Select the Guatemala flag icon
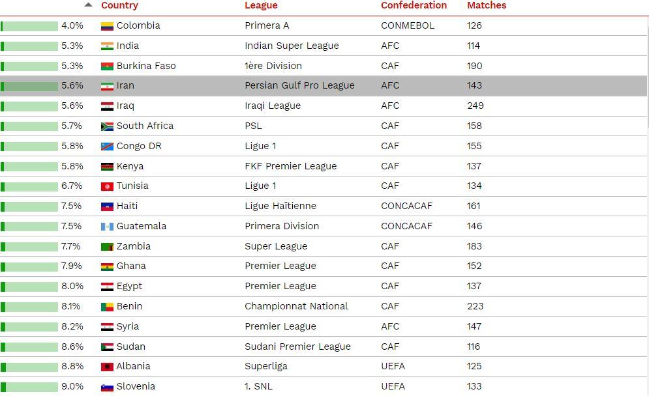The height and width of the screenshot is (396, 649). coord(108,226)
